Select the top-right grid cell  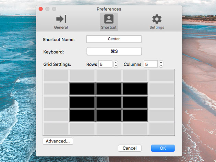click(161, 75)
